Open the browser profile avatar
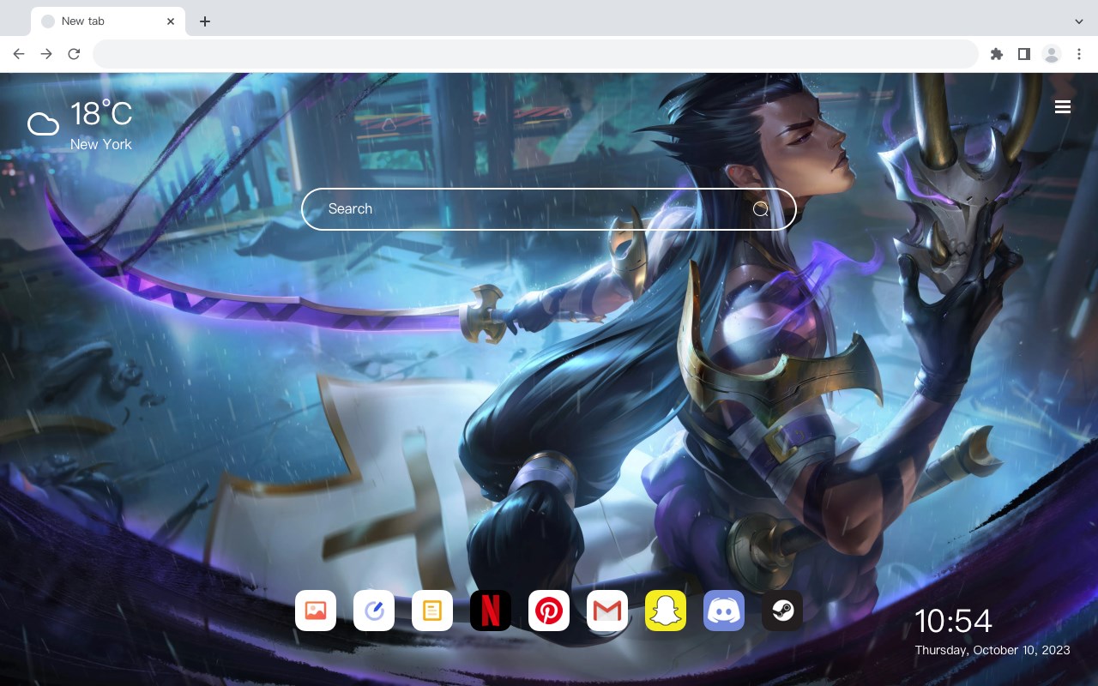Screen dimensions: 1098x686 pos(1052,54)
